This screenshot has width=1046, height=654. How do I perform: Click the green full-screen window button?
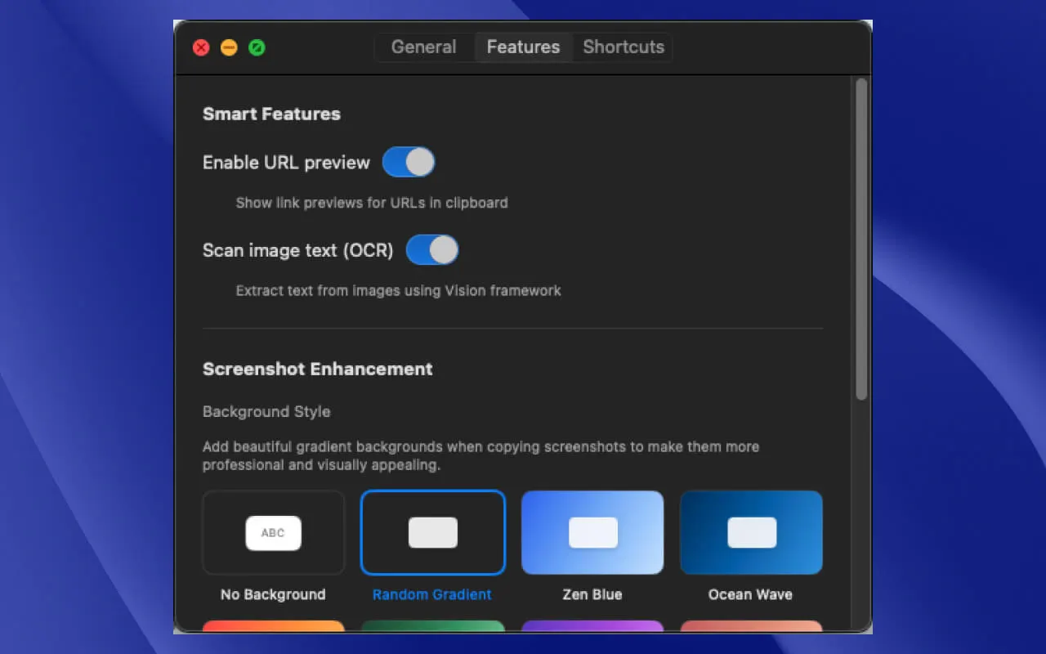(x=257, y=47)
